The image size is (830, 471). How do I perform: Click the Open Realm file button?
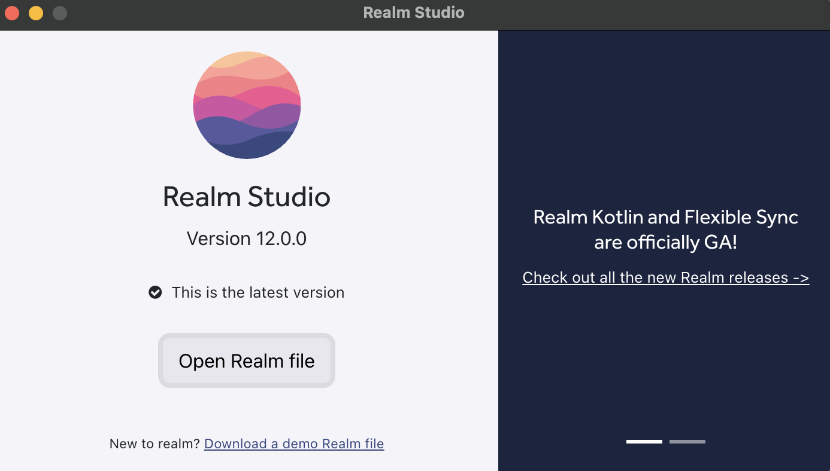[x=247, y=360]
